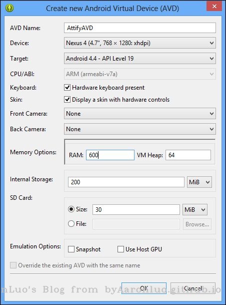226x305 pixels.
Task: Click the OK button
Action: pyautogui.click(x=144, y=288)
